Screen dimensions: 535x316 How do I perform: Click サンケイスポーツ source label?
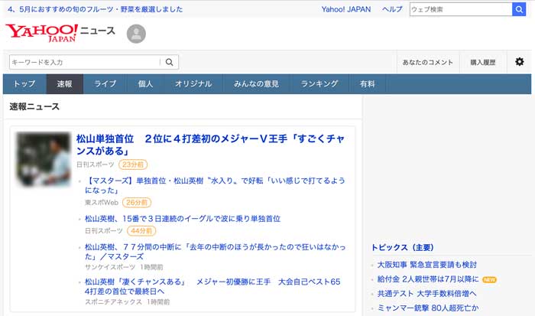110,267
